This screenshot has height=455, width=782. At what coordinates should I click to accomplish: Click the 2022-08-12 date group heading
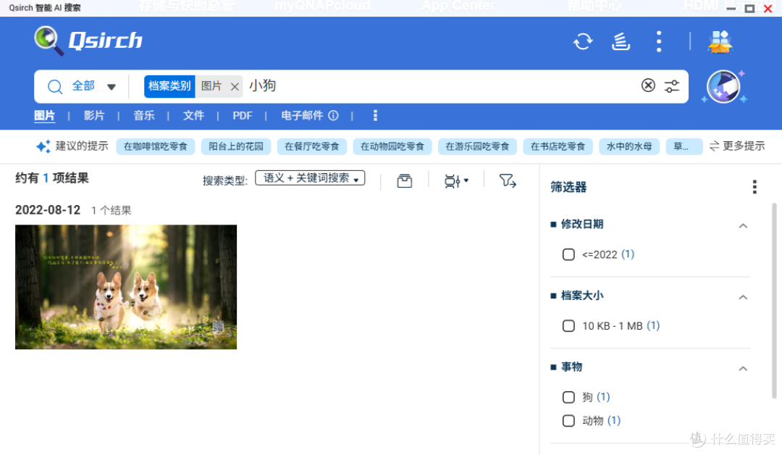[x=47, y=210]
